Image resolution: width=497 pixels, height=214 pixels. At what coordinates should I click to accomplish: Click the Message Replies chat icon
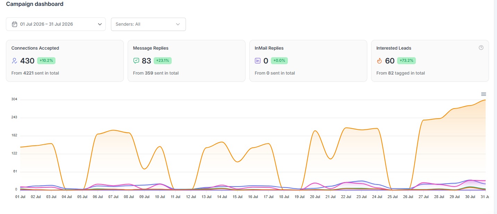pyautogui.click(x=136, y=61)
